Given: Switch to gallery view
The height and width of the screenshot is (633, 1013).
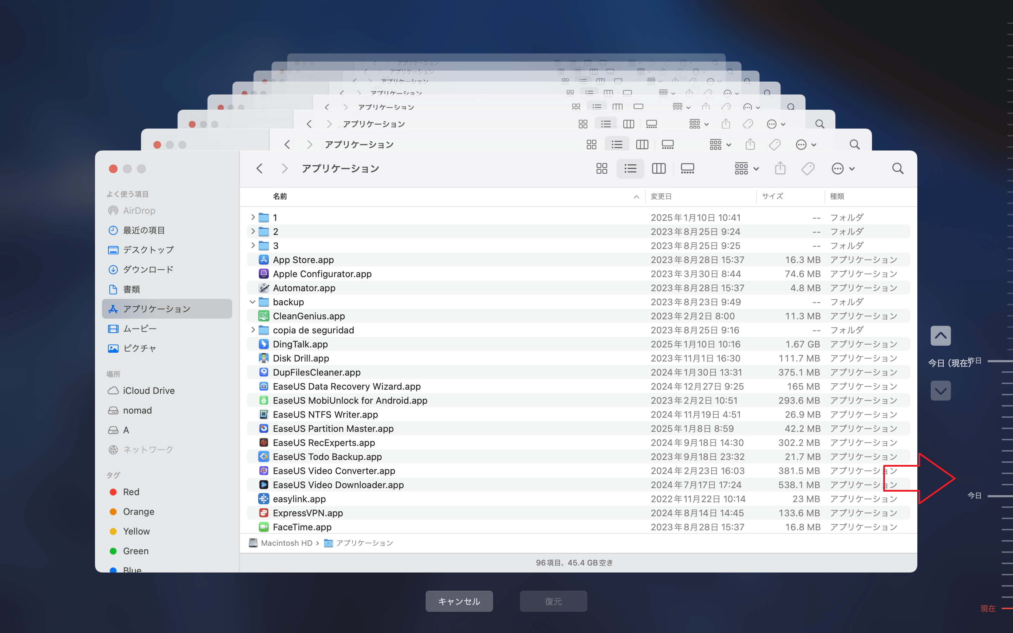Looking at the screenshot, I should 687,169.
